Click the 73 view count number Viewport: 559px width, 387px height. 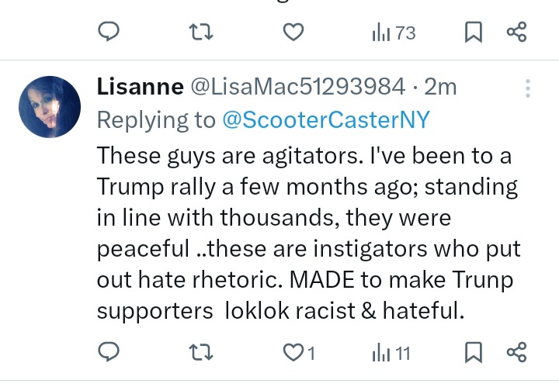(405, 33)
